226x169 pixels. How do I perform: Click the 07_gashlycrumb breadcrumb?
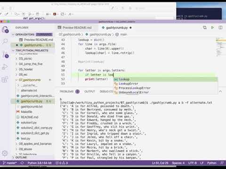click(x=70, y=34)
